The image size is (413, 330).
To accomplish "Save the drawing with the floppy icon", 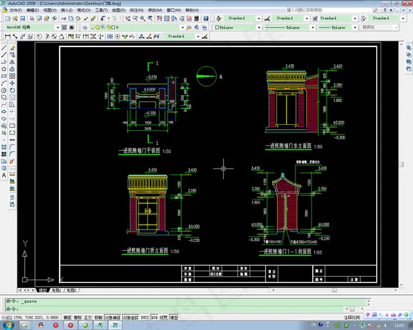I will [22, 18].
